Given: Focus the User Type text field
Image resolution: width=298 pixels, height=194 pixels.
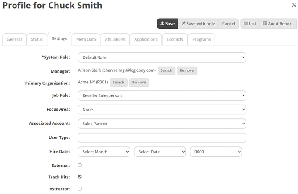Looking at the screenshot, I should 162,138.
